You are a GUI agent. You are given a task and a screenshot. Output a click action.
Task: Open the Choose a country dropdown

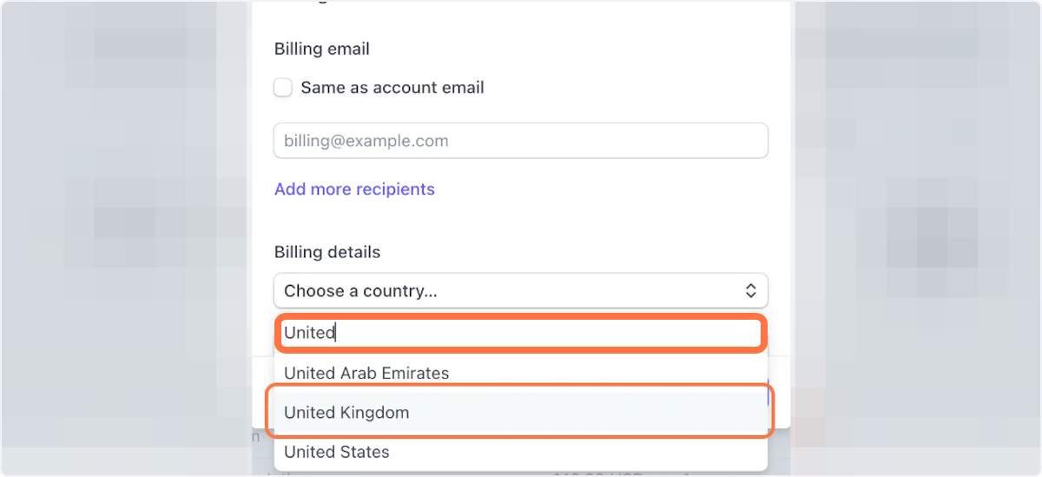pos(519,291)
